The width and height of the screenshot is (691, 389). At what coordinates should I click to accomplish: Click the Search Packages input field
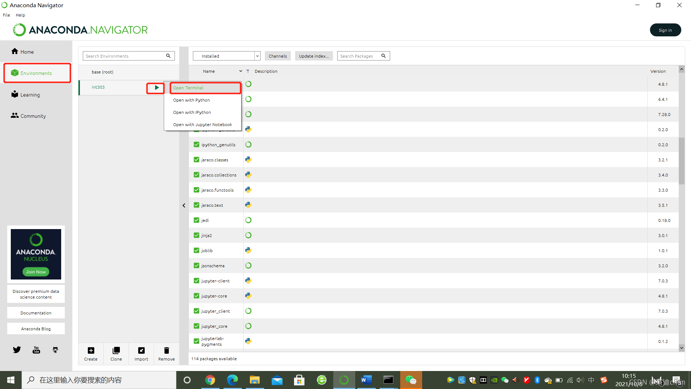coord(359,56)
